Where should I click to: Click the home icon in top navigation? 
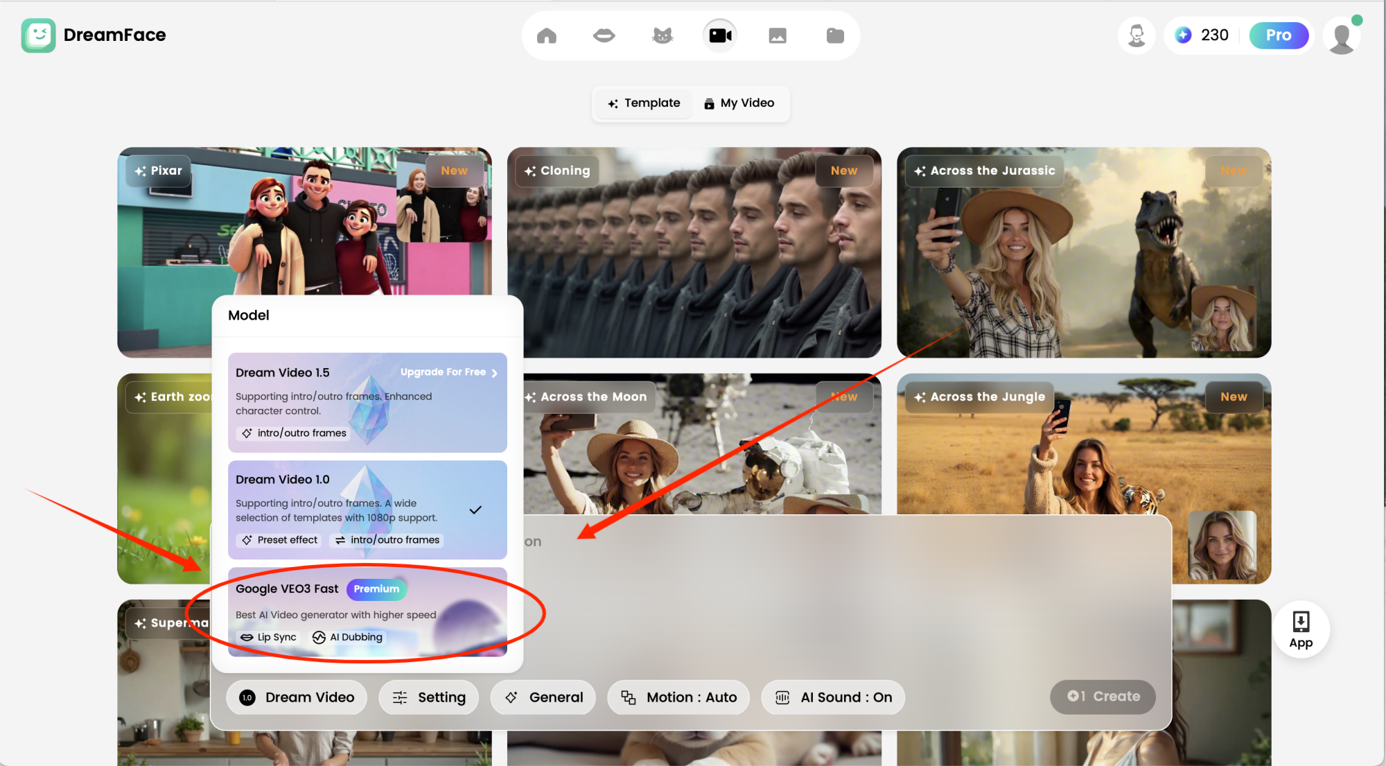pos(547,35)
